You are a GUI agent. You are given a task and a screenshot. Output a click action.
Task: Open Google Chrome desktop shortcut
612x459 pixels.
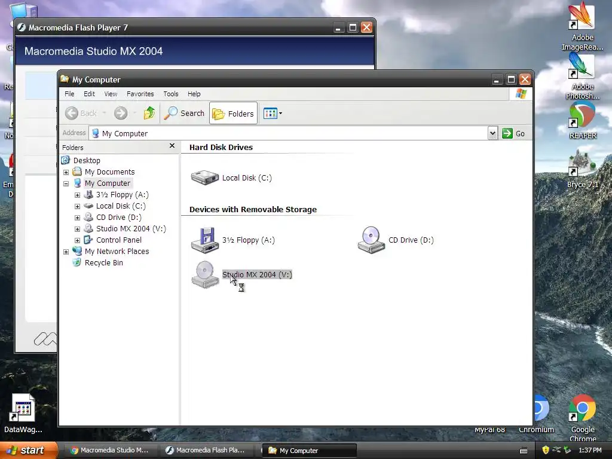tap(582, 418)
